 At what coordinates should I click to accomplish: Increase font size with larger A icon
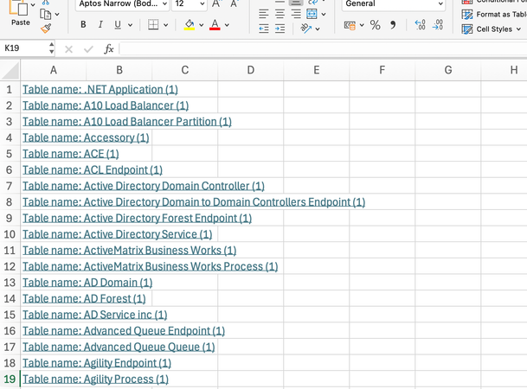tap(216, 3)
